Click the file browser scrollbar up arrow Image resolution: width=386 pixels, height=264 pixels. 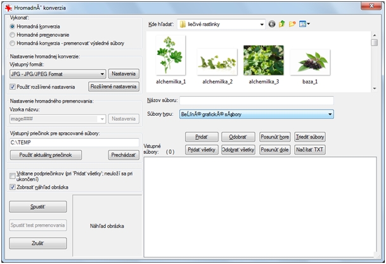(x=375, y=35)
